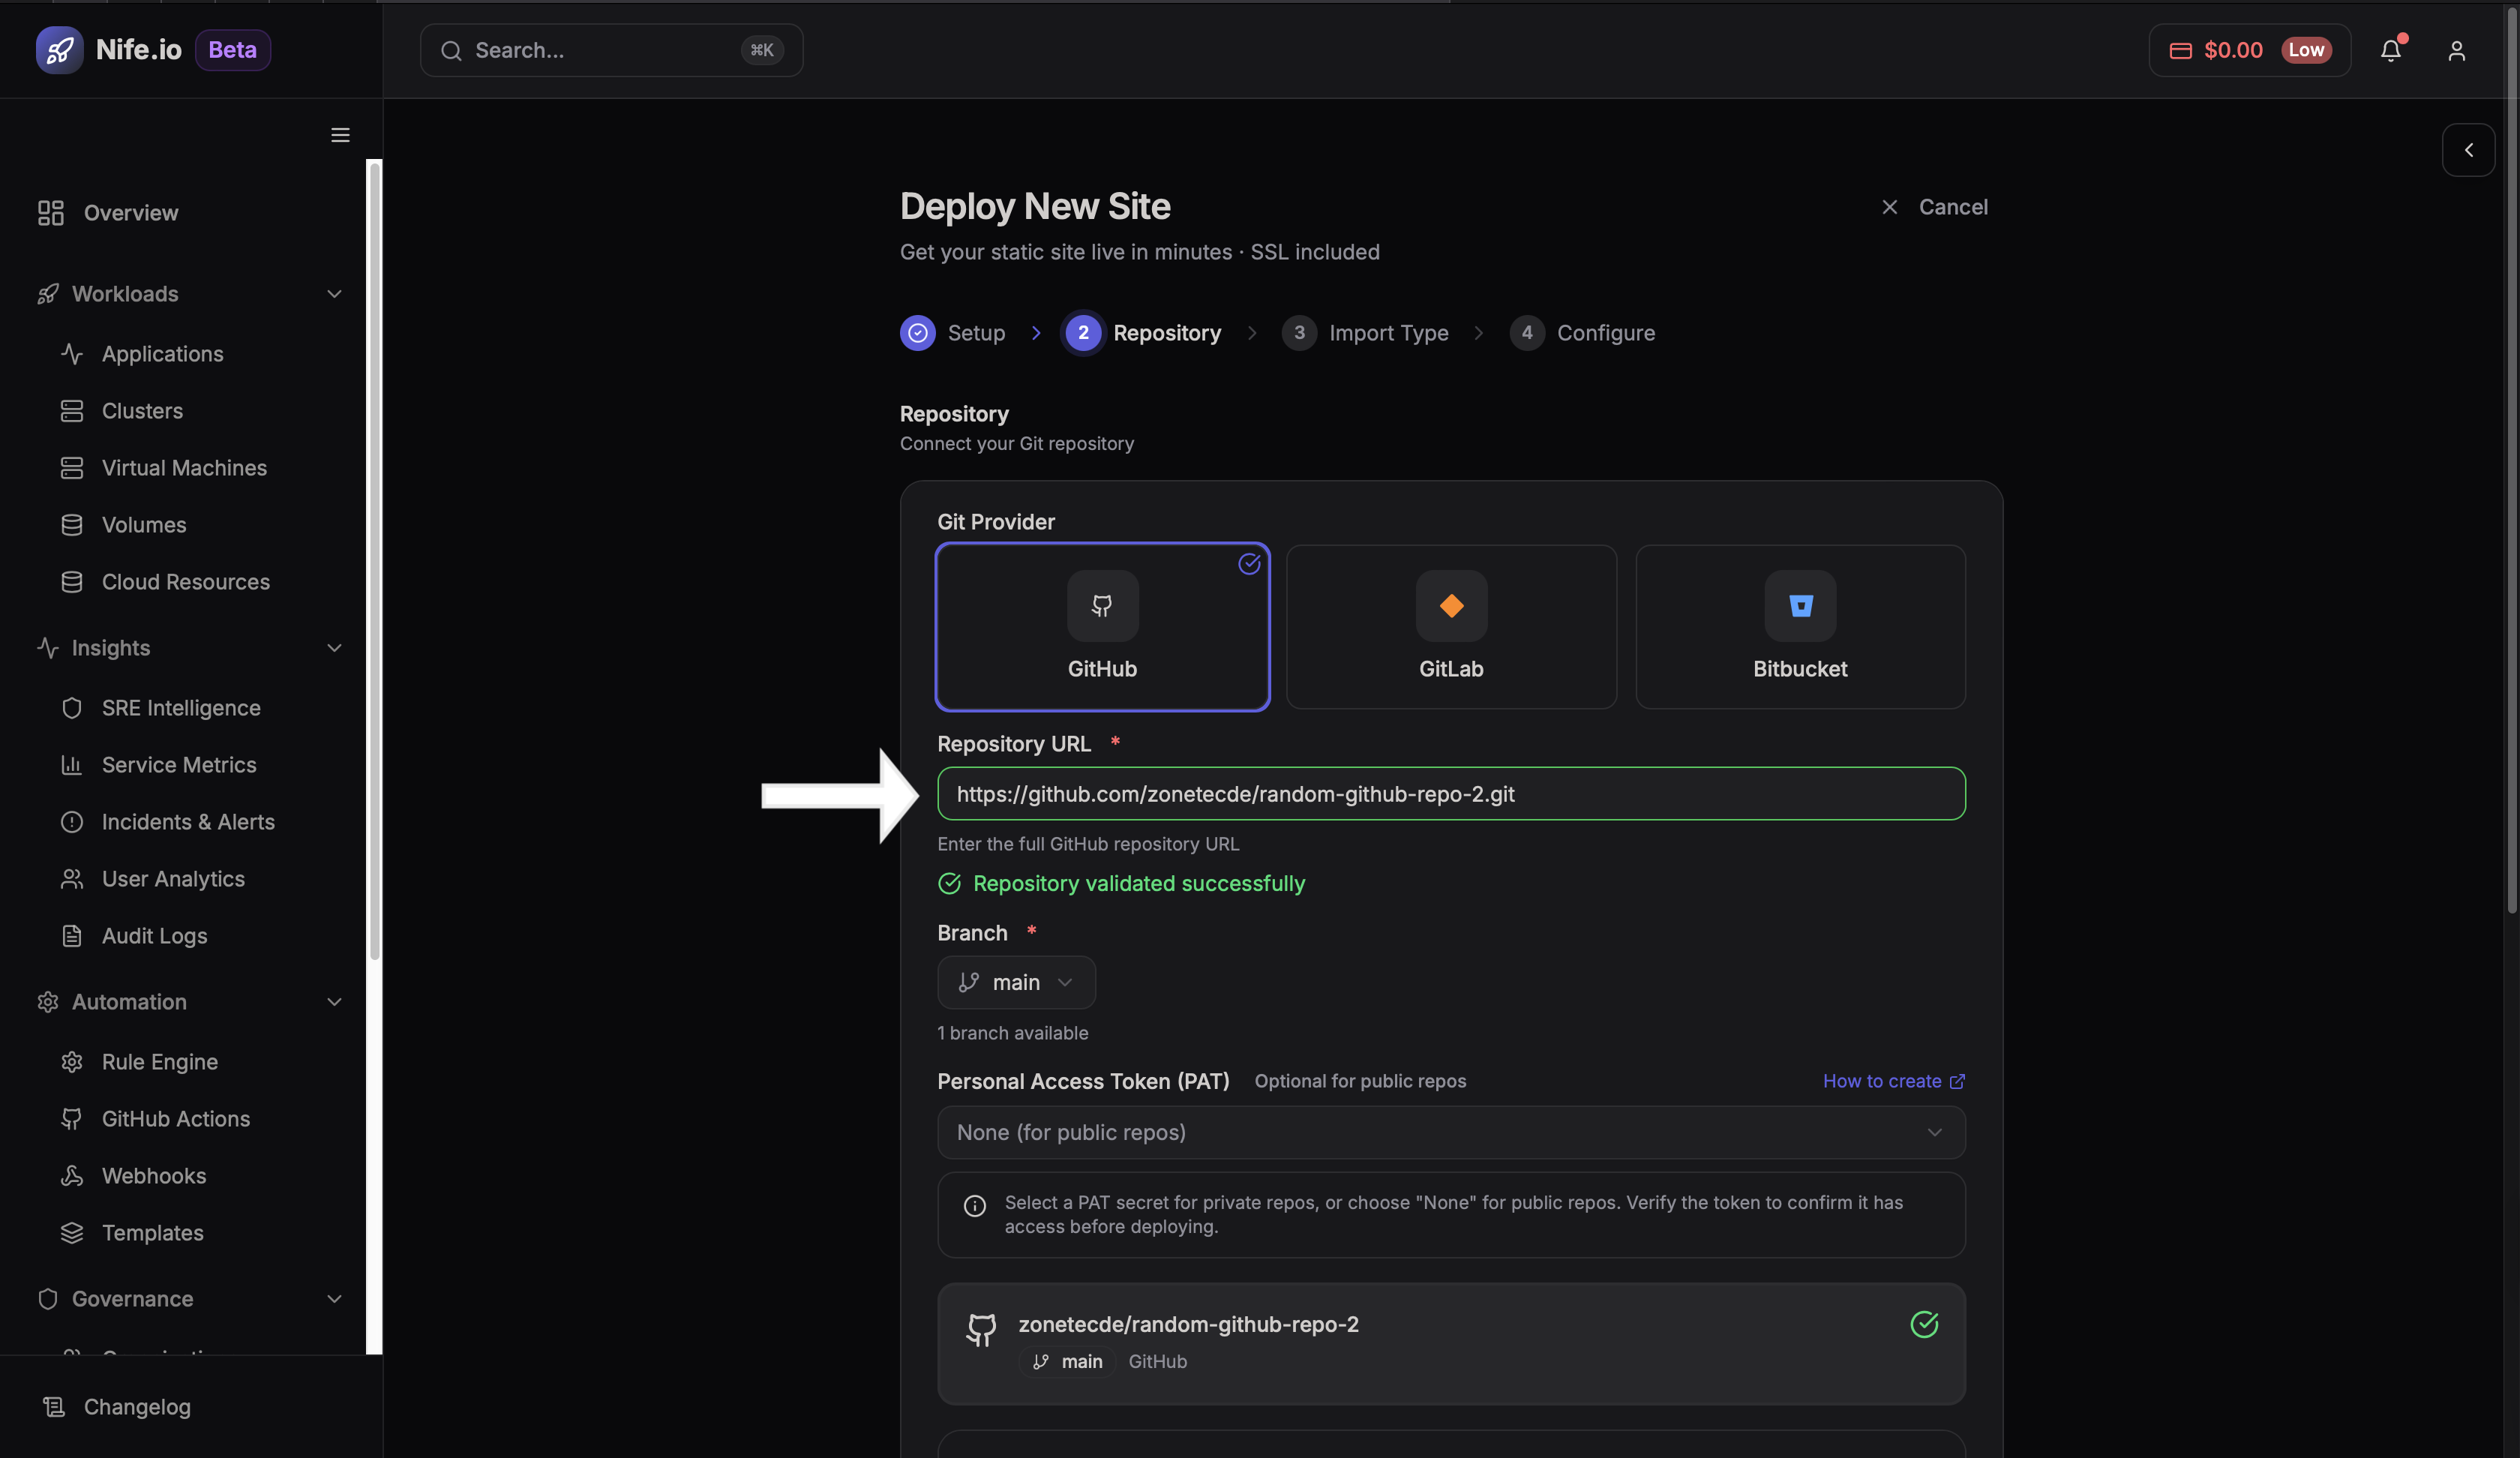The height and width of the screenshot is (1458, 2520).
Task: Open the user profile icon
Action: [x=2457, y=50]
